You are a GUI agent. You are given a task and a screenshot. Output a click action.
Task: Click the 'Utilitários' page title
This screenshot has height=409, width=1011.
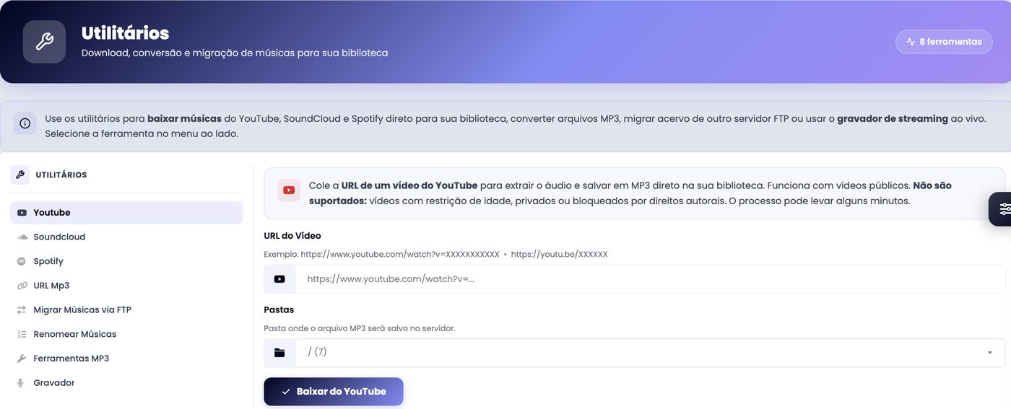coord(125,33)
